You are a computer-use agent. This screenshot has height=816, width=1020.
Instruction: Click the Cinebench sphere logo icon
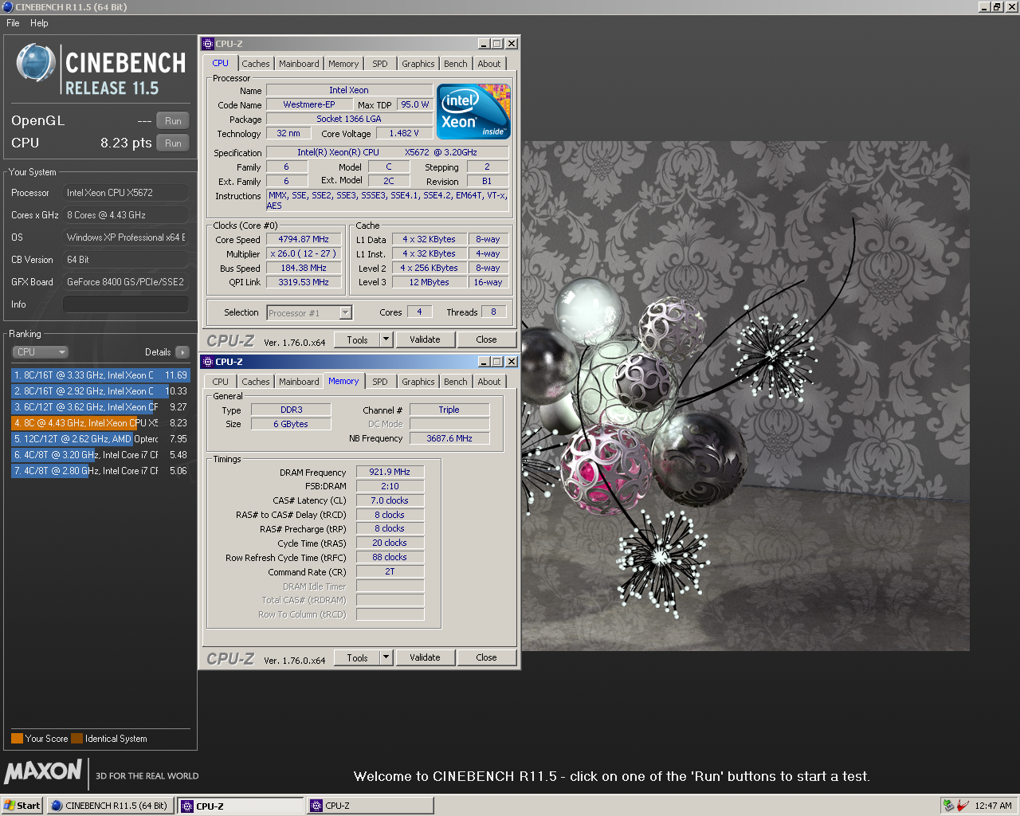tap(36, 63)
